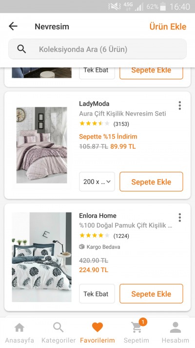Go back using the arrow icon
Screen dimensions: 195x348
[13, 26]
